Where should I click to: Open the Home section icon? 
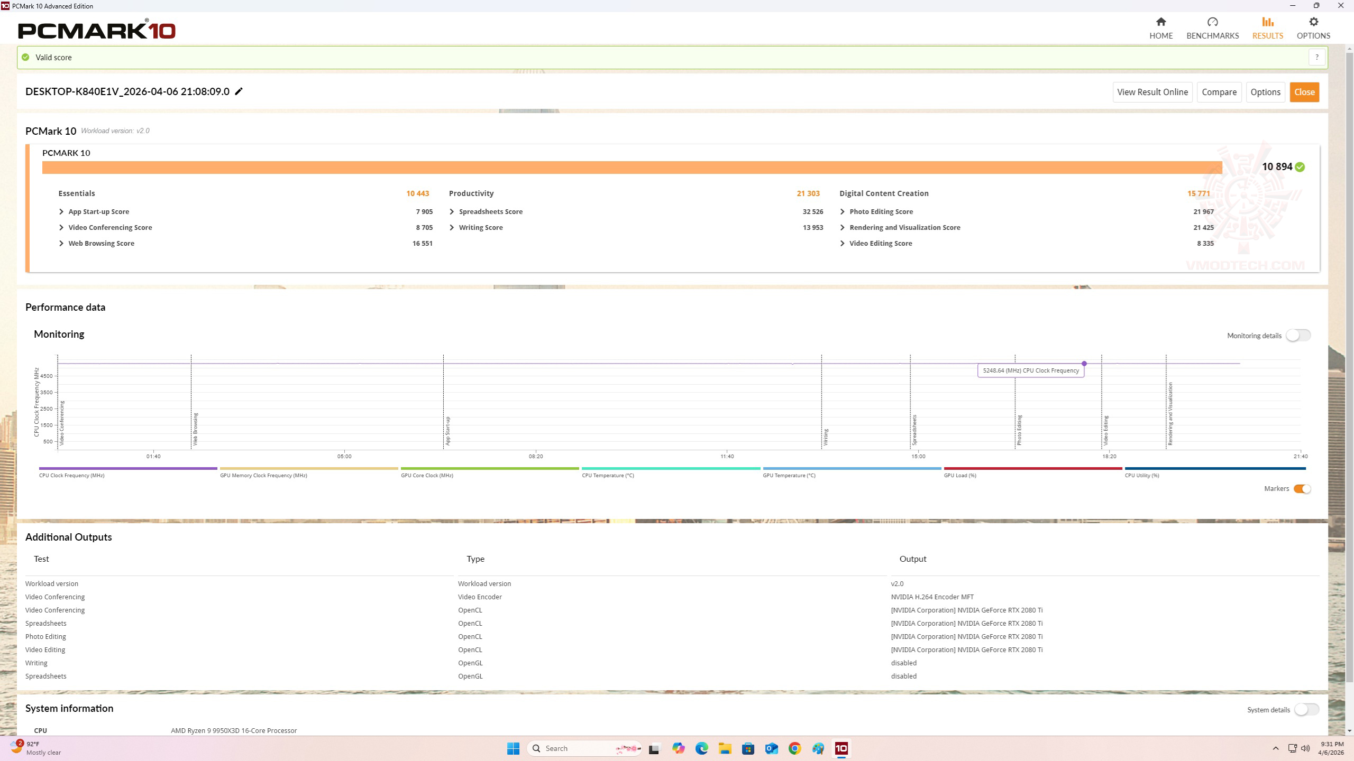tap(1160, 22)
